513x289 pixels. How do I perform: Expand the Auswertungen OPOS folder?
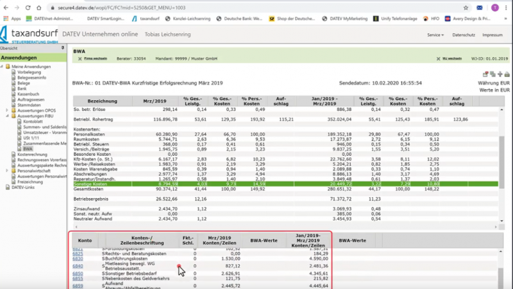pos(8,109)
